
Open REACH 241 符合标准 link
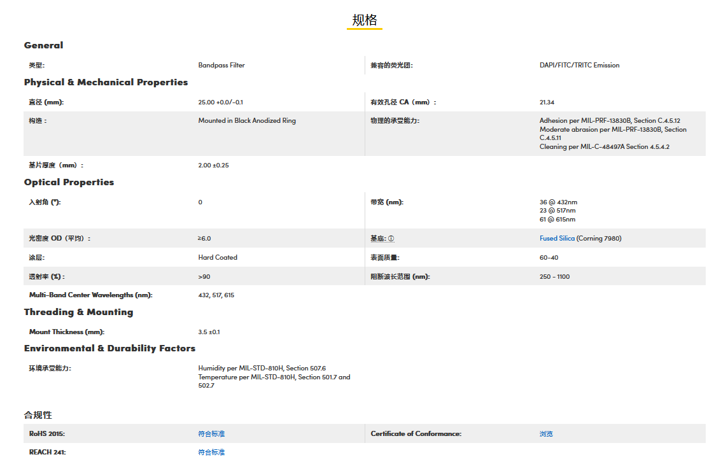pos(211,453)
